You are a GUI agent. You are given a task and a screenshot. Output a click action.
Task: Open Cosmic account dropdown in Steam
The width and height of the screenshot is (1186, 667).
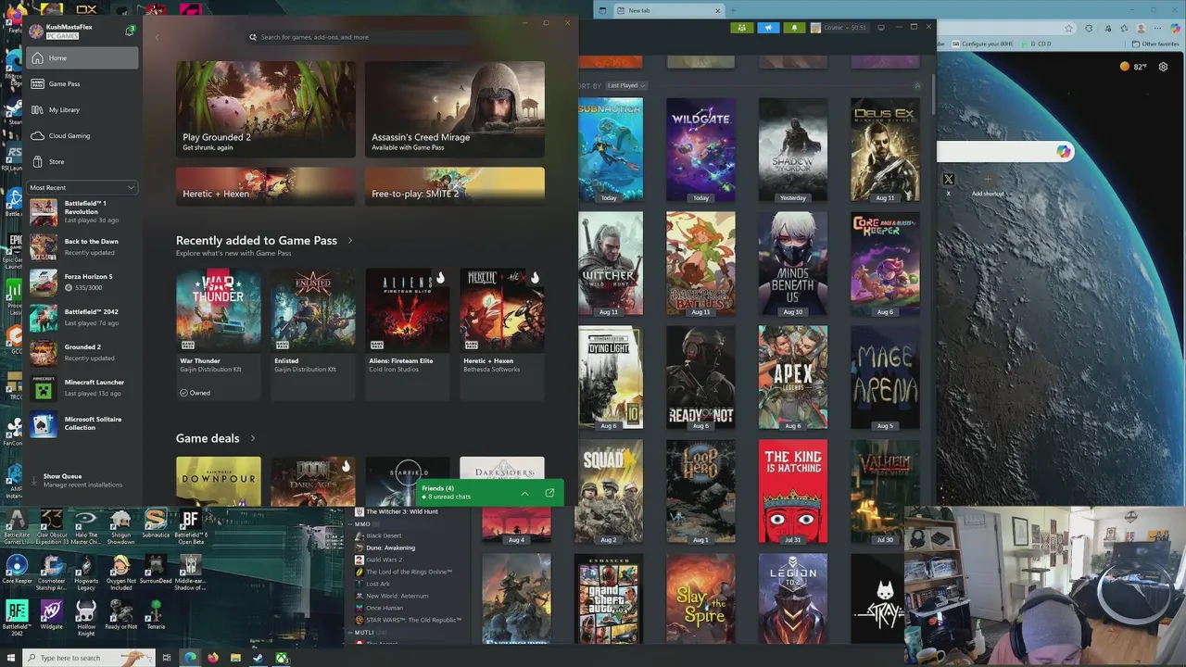[840, 28]
